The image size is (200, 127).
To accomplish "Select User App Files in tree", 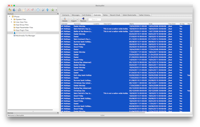I will (x=22, y=22).
